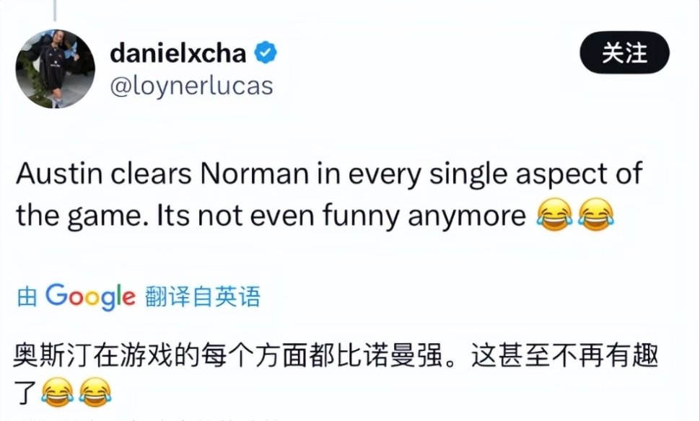Click the first laughing emoji in Chinese translation
Screen dimensions: 700x421
coord(58,393)
